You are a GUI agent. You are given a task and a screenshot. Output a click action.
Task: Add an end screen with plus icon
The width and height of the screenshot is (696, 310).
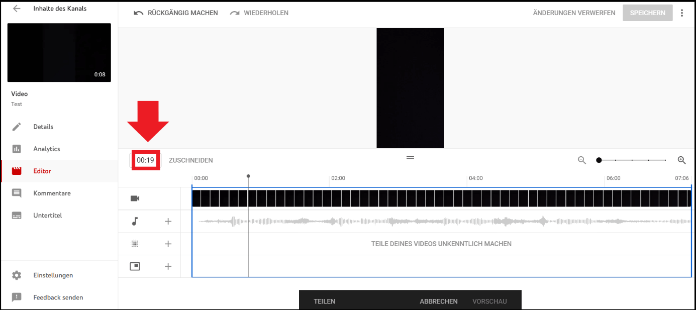click(168, 266)
